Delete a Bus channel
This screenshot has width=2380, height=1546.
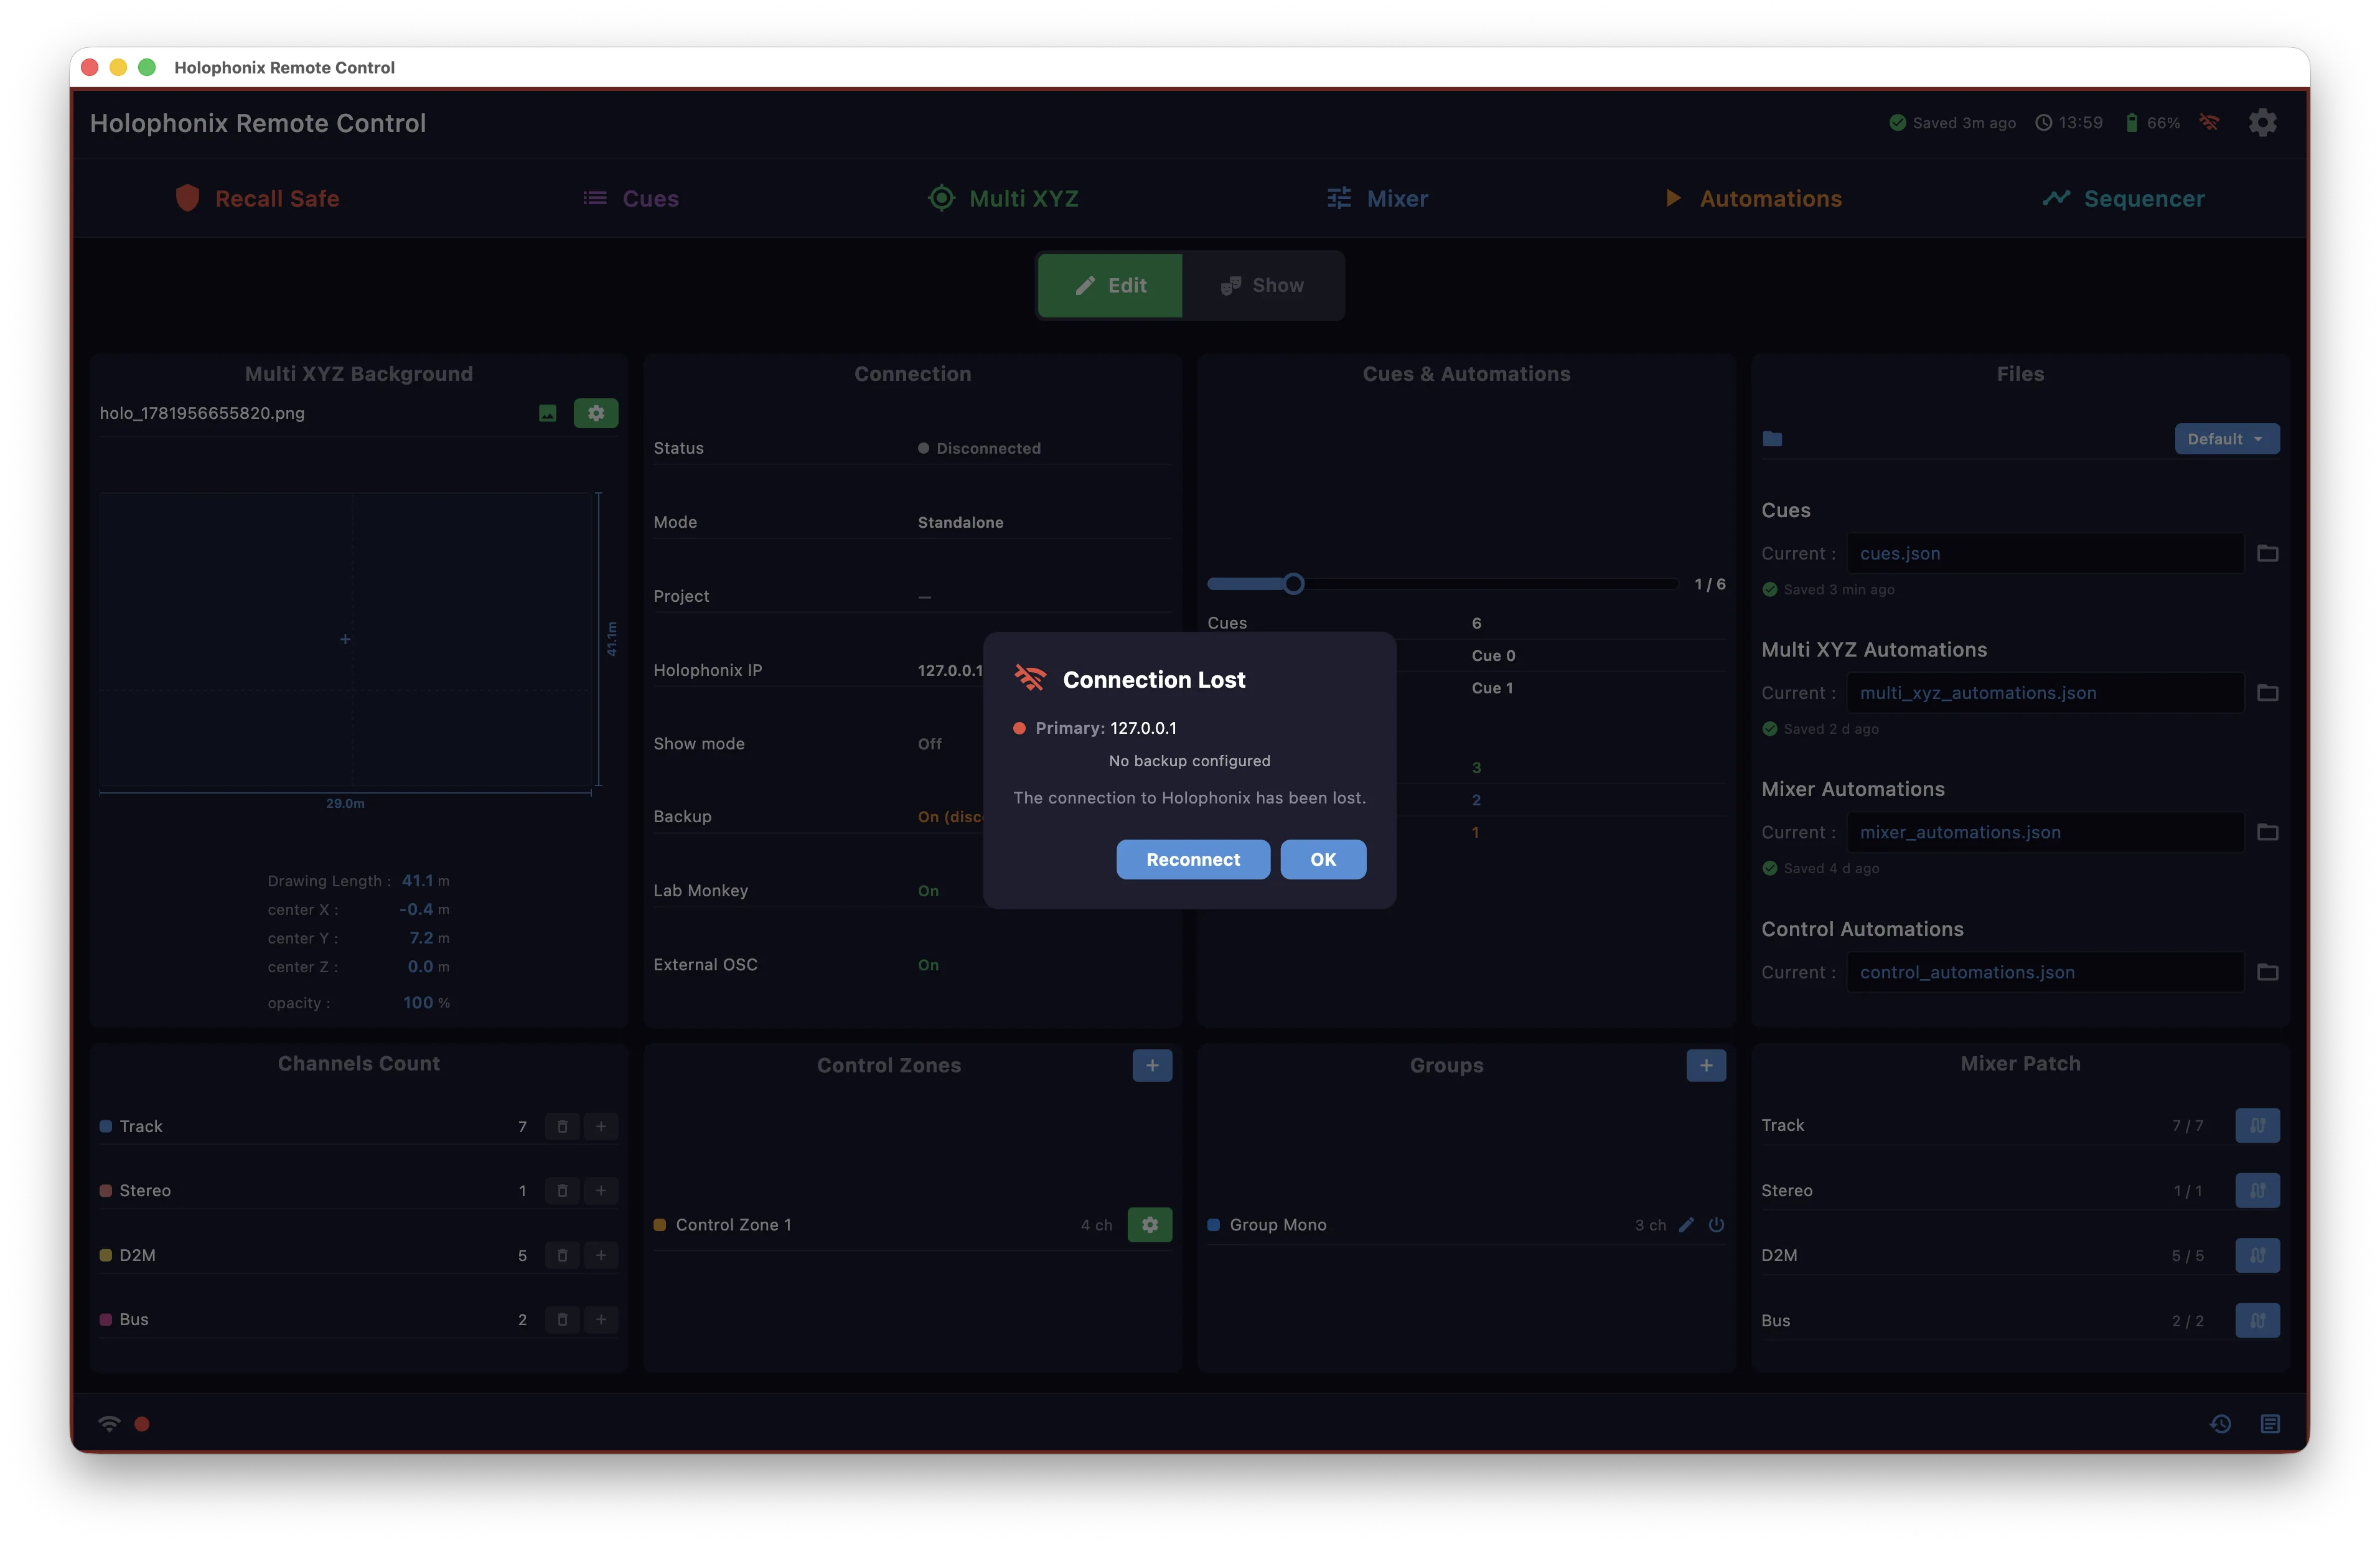563,1320
